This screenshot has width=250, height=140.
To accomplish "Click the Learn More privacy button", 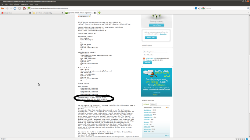I will (156, 25).
